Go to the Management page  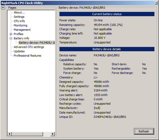(x=22, y=30)
